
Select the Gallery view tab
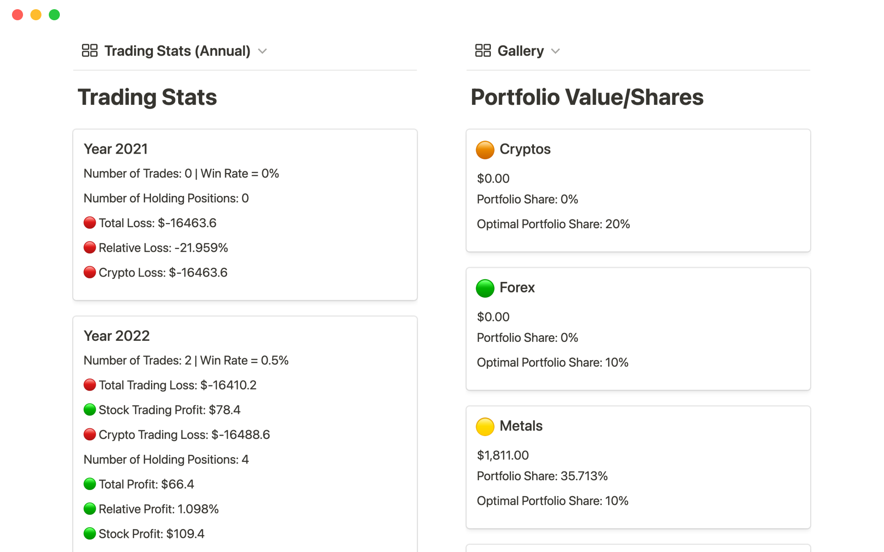520,51
